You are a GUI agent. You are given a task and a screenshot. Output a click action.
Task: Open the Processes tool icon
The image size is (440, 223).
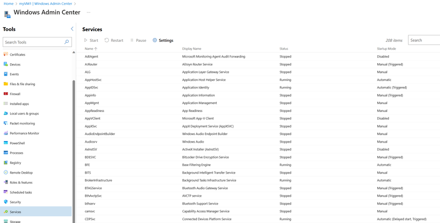click(x=5, y=153)
